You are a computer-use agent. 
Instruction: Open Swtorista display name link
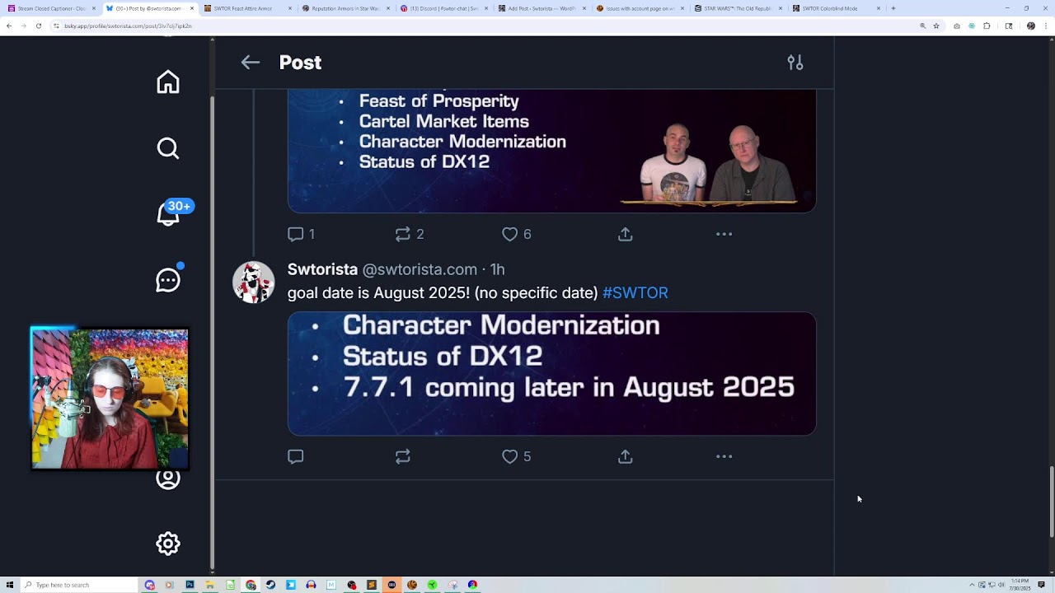coord(322,269)
